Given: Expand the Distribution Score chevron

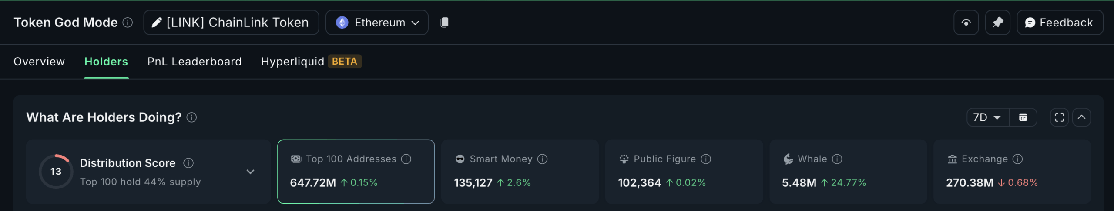Looking at the screenshot, I should (x=250, y=172).
